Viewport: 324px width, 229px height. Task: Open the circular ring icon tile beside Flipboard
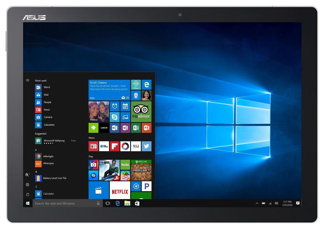coord(125,146)
